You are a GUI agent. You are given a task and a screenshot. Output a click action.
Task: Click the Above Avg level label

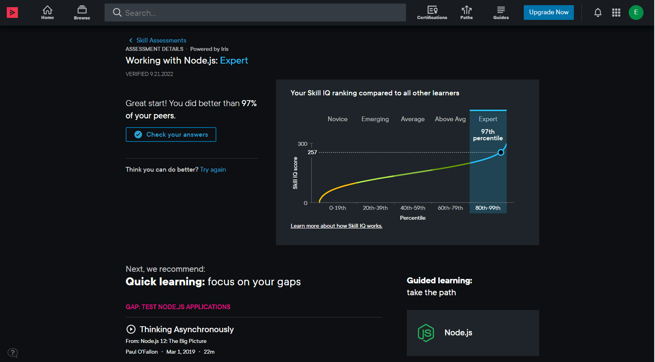click(x=450, y=119)
